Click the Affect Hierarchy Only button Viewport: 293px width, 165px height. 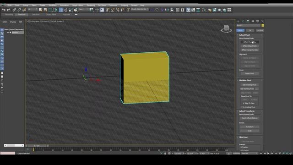click(250, 50)
